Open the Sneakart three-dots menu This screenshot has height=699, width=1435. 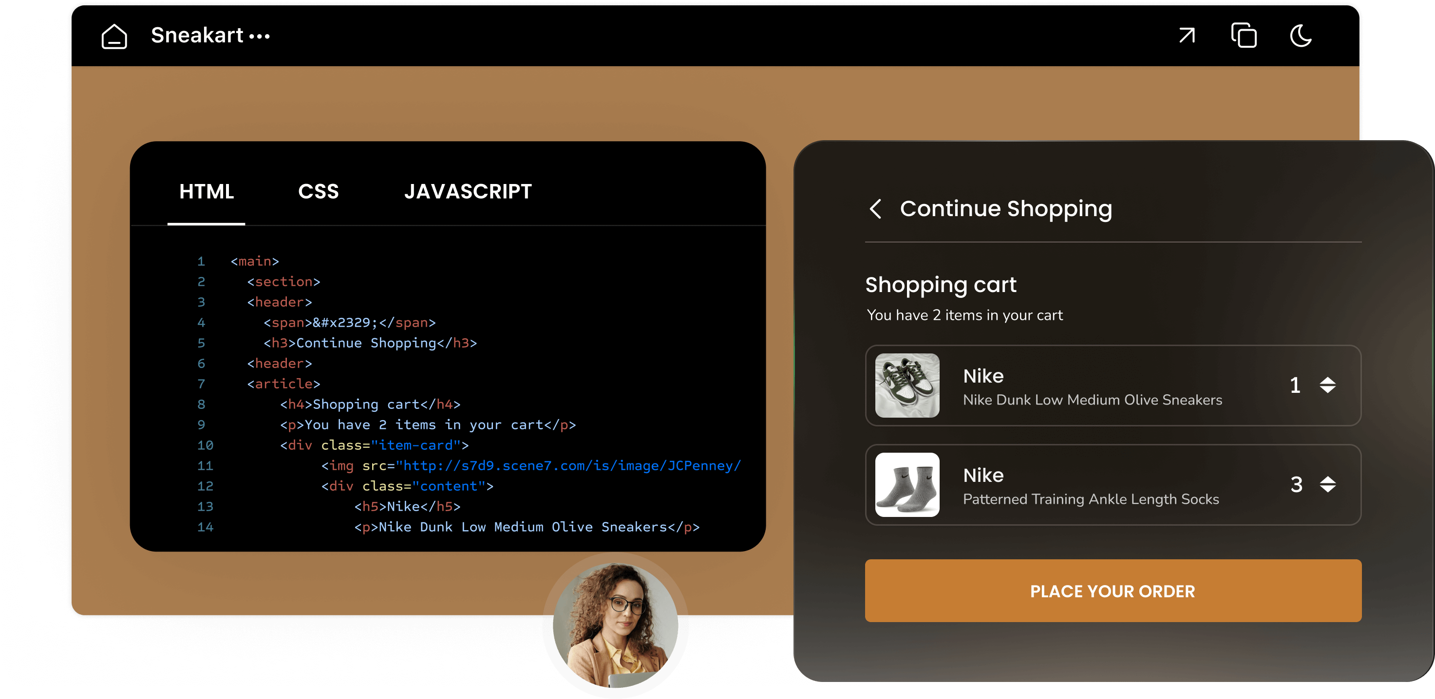tap(260, 37)
